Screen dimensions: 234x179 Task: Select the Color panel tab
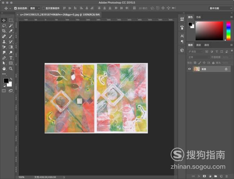pyautogui.click(x=190, y=17)
